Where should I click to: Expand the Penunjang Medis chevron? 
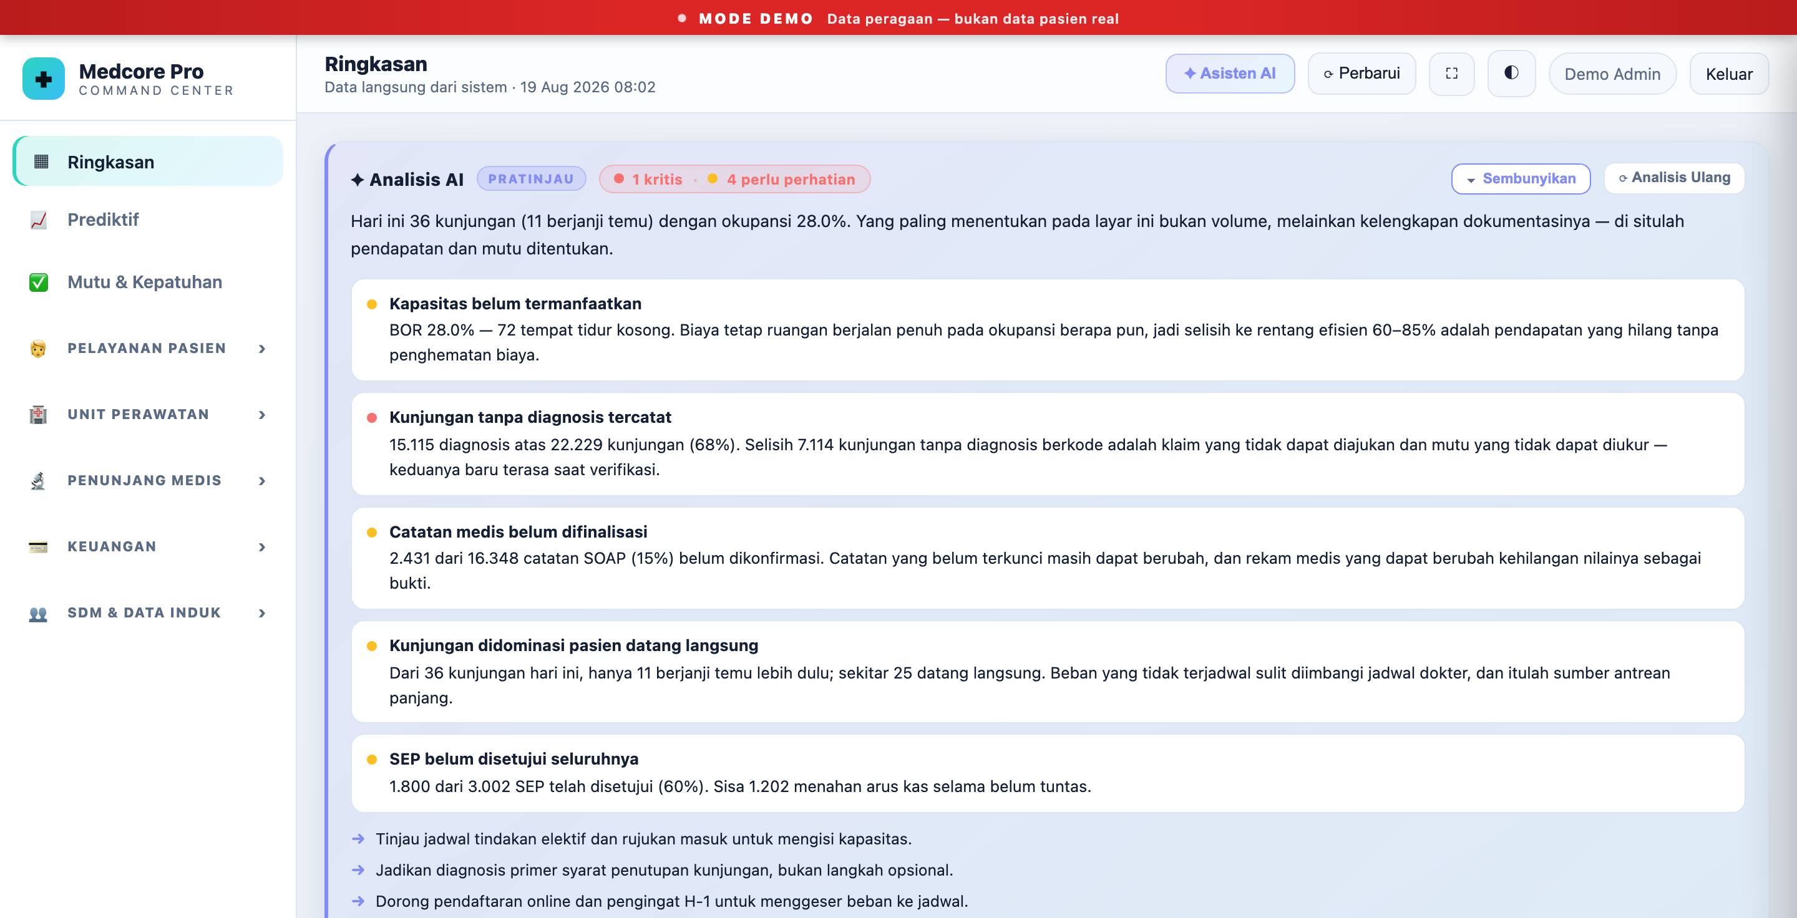[262, 481]
